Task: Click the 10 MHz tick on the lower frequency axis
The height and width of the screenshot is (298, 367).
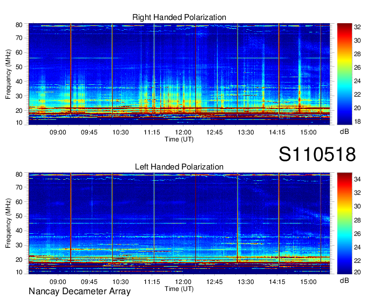Action: [19, 272]
